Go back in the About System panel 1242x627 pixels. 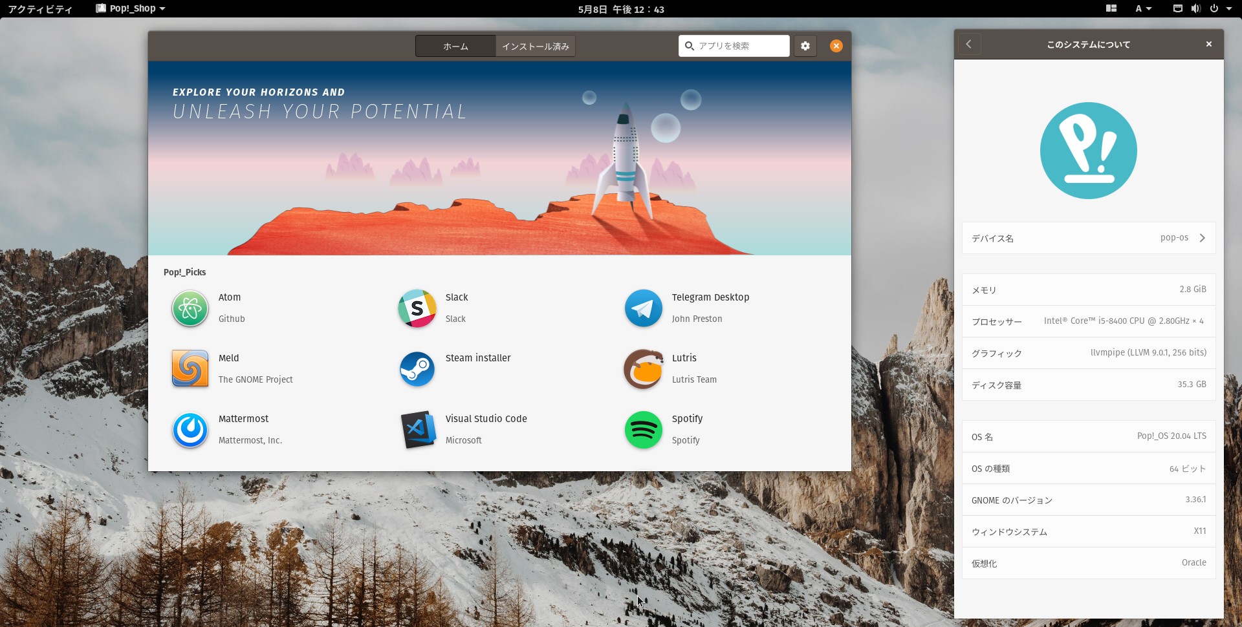(969, 44)
